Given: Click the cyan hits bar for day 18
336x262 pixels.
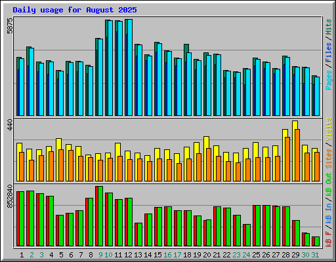Looking at the screenshot, I should (x=189, y=84).
